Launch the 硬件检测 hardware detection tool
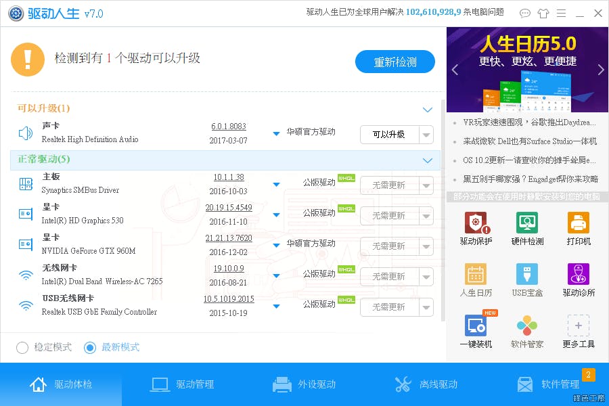Image resolution: width=609 pixels, height=406 pixels. pyautogui.click(x=527, y=228)
